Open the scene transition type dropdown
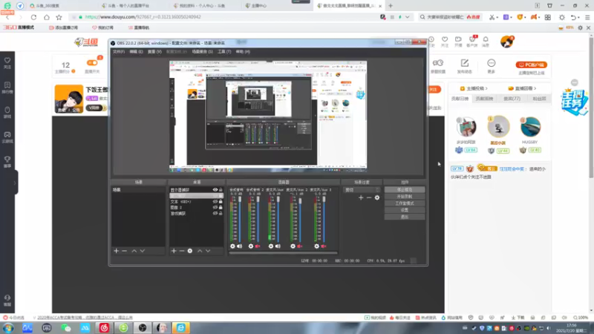Image resolution: width=594 pixels, height=334 pixels. coord(362,190)
